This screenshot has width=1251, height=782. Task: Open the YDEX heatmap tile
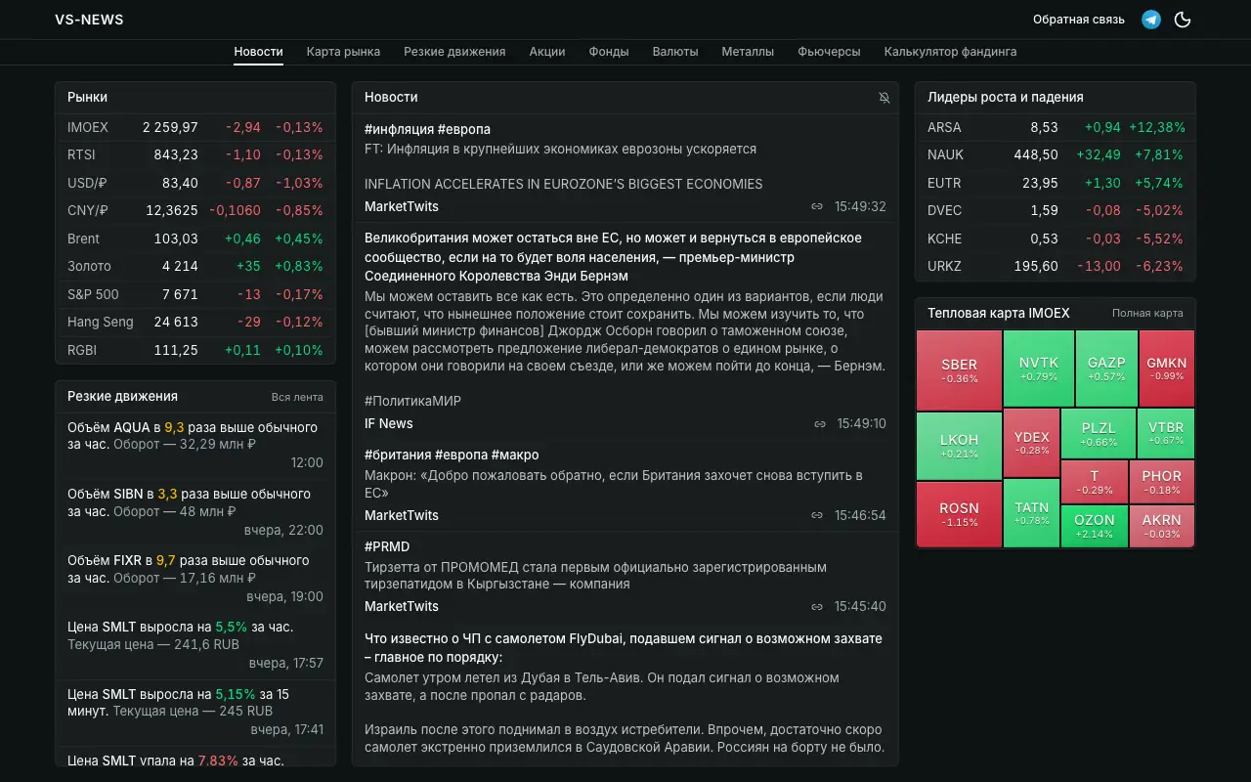coord(1031,443)
